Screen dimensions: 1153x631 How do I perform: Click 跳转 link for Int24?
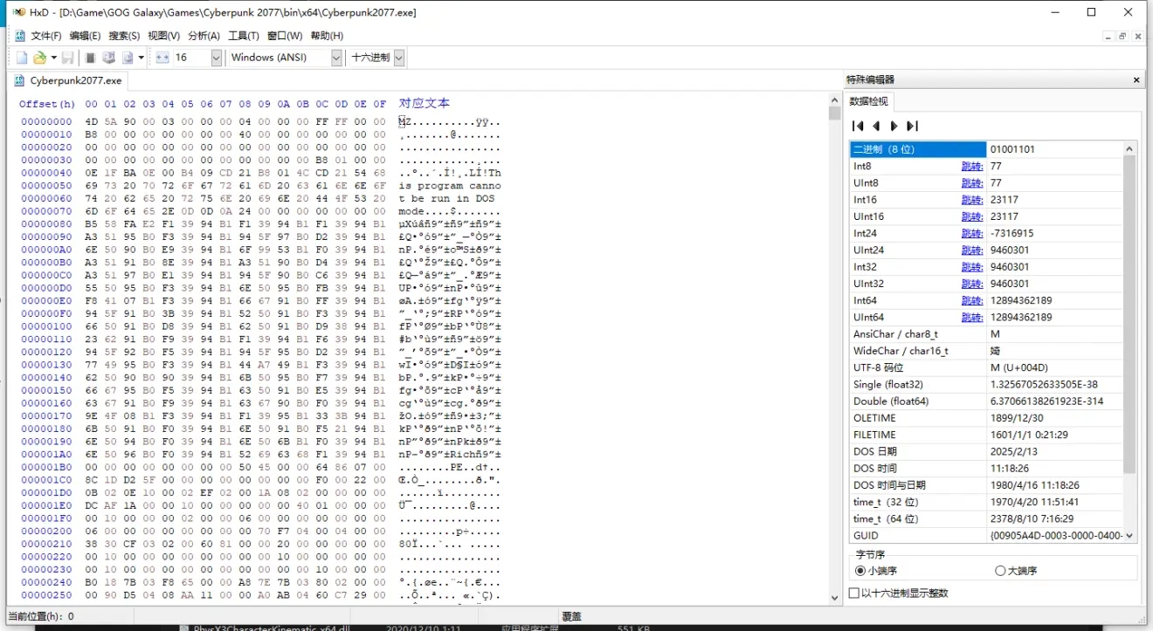coord(971,233)
